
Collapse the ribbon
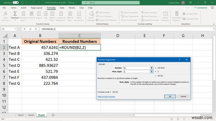tap(214, 24)
